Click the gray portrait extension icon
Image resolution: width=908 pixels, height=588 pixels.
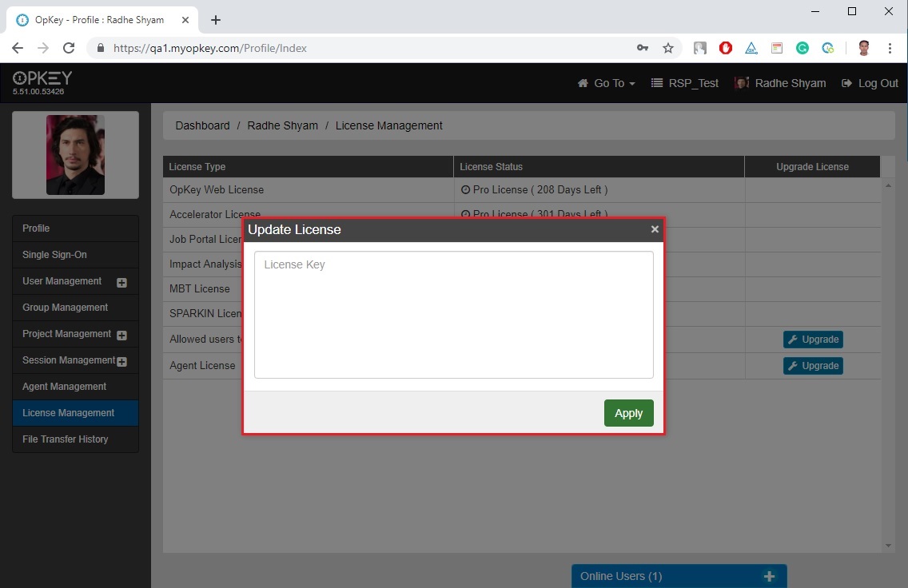pos(700,48)
